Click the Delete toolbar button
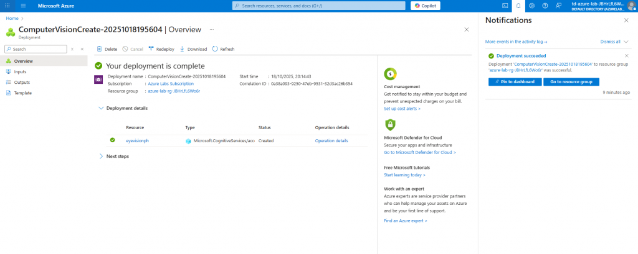The image size is (638, 254). coord(107,49)
